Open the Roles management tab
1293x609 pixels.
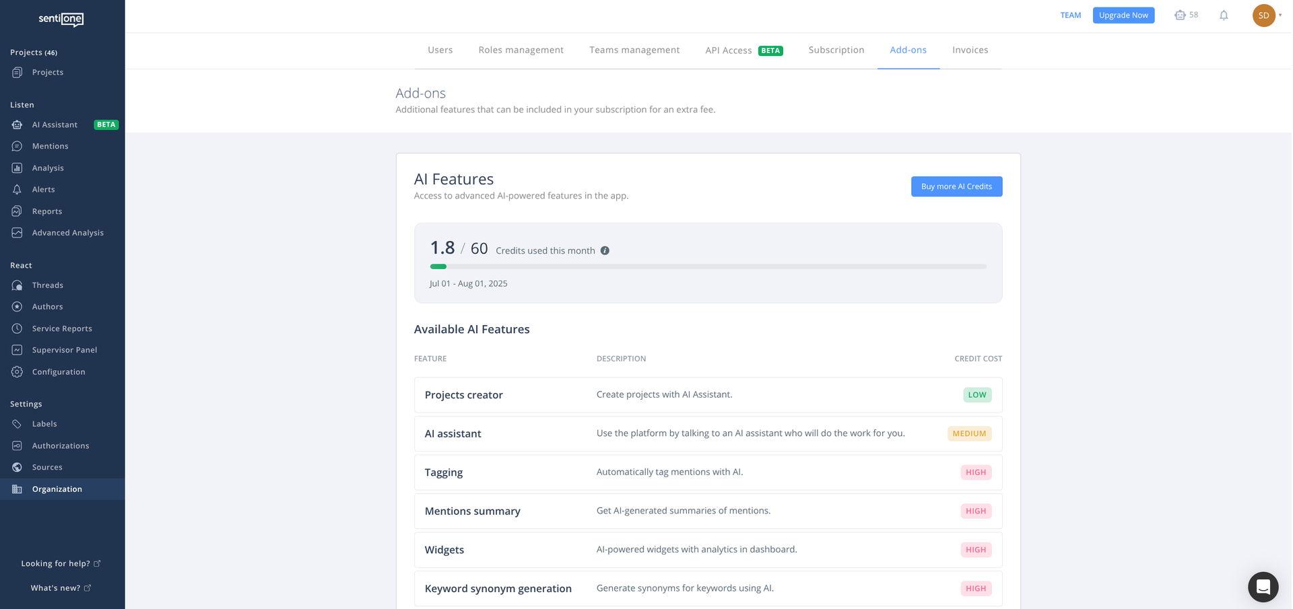tap(521, 50)
